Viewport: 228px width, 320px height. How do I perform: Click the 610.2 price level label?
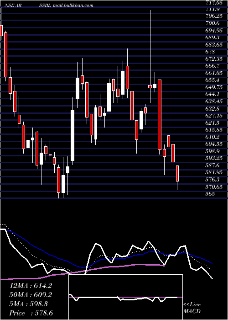click(x=213, y=137)
